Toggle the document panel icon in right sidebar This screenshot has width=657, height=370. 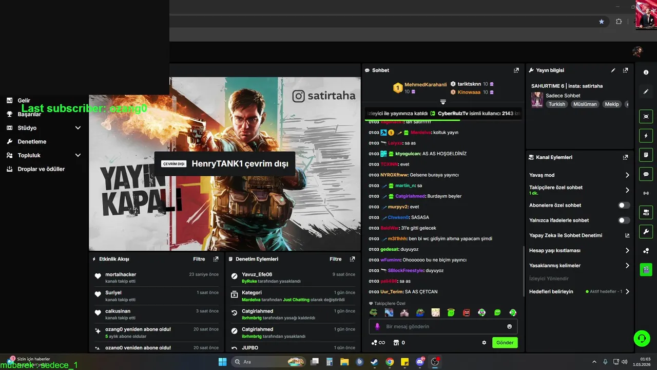pyautogui.click(x=646, y=155)
